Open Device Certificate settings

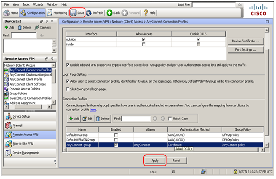(x=246, y=41)
